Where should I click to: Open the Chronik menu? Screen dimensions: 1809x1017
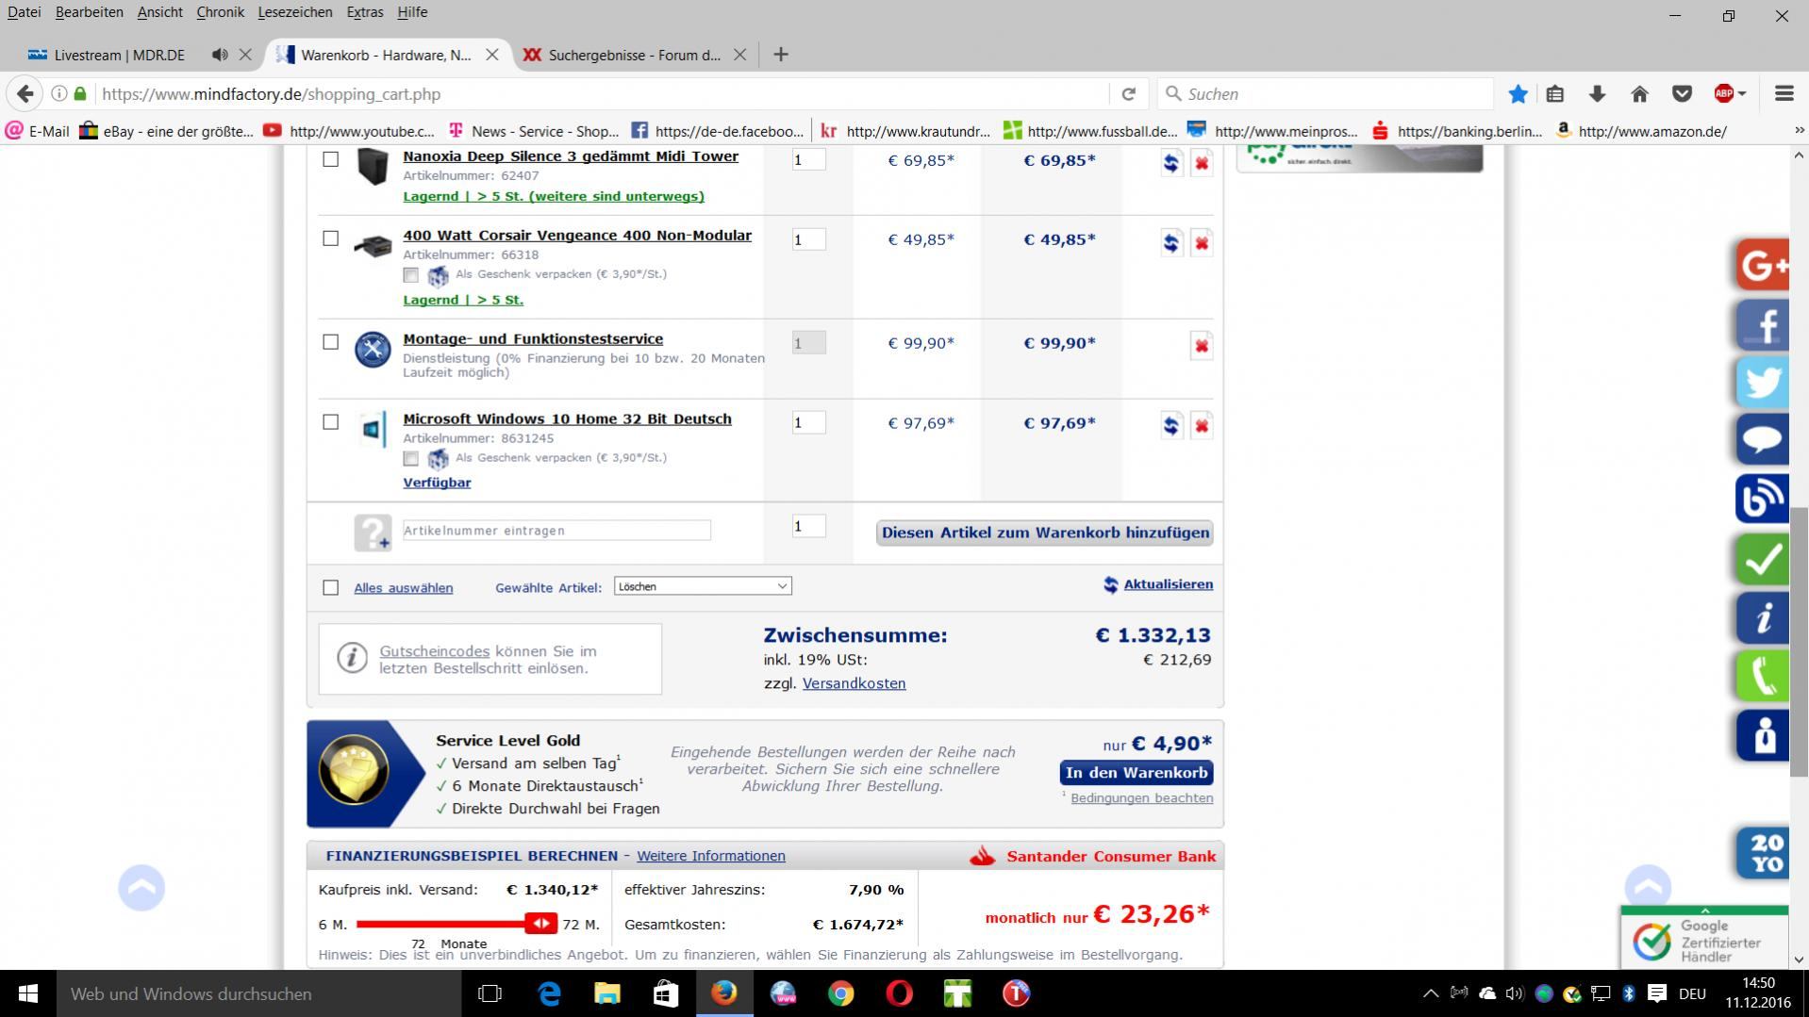pyautogui.click(x=221, y=12)
